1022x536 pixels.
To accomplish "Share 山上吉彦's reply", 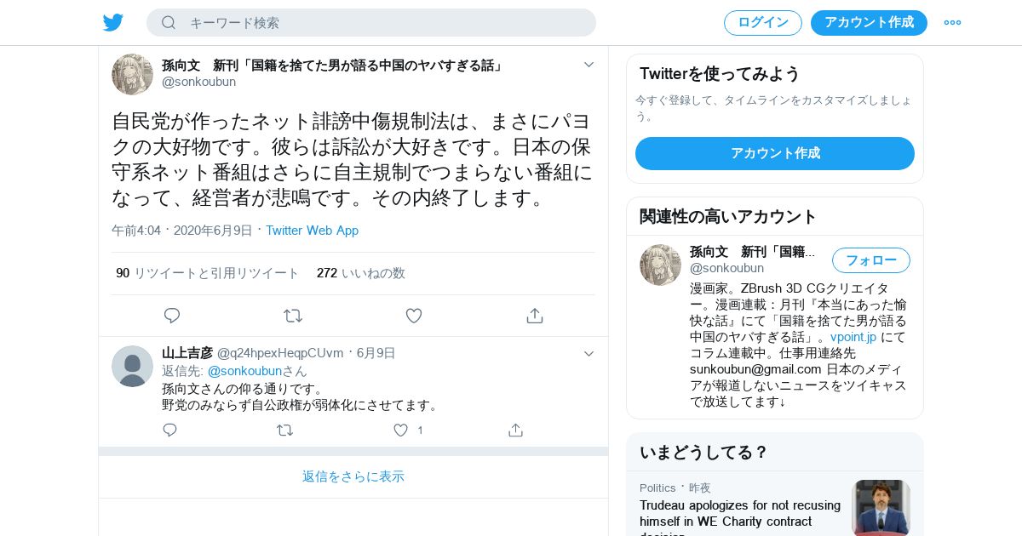I will pyautogui.click(x=515, y=430).
